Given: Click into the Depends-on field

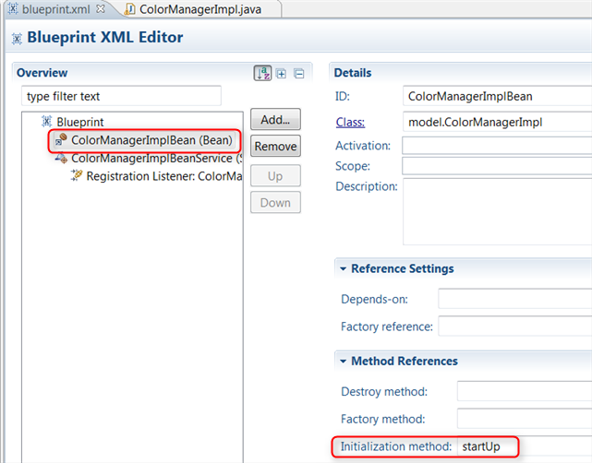Looking at the screenshot, I should coord(514,299).
